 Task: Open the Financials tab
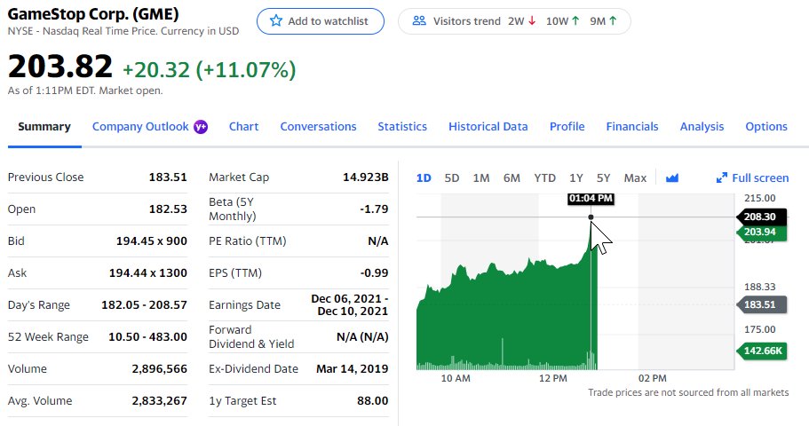click(x=632, y=127)
